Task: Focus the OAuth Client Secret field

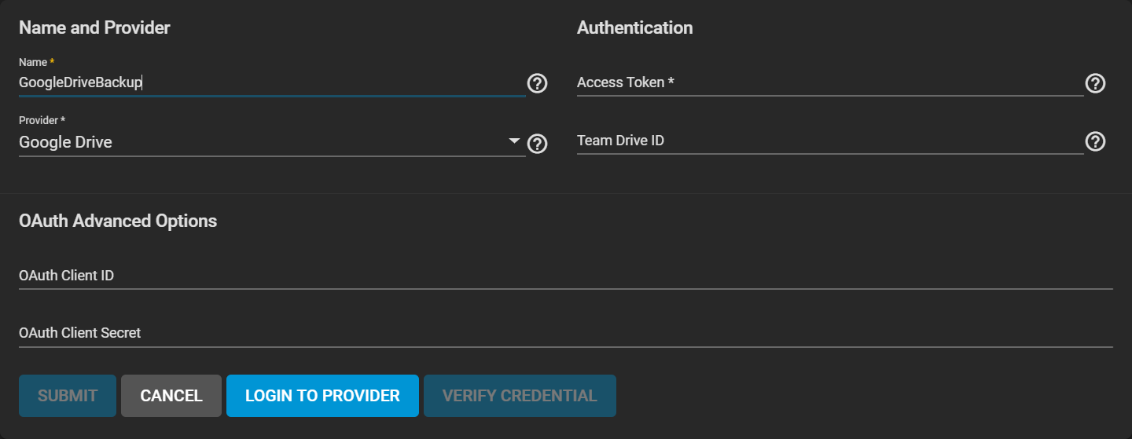Action: coord(565,333)
